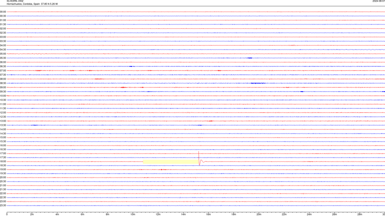Select the 08:00 row label

pyautogui.click(x=3, y=79)
